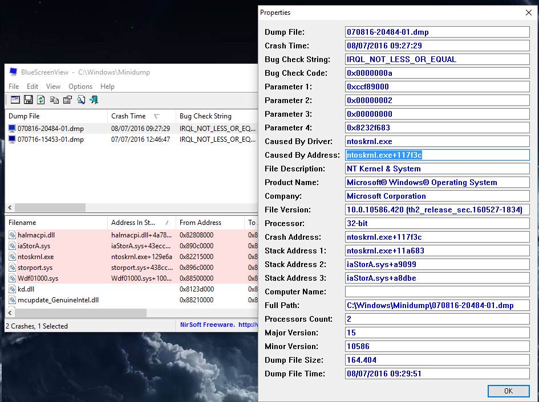Click the 0x890c0000 From Address cell
This screenshot has width=539, height=402.
coord(197,246)
